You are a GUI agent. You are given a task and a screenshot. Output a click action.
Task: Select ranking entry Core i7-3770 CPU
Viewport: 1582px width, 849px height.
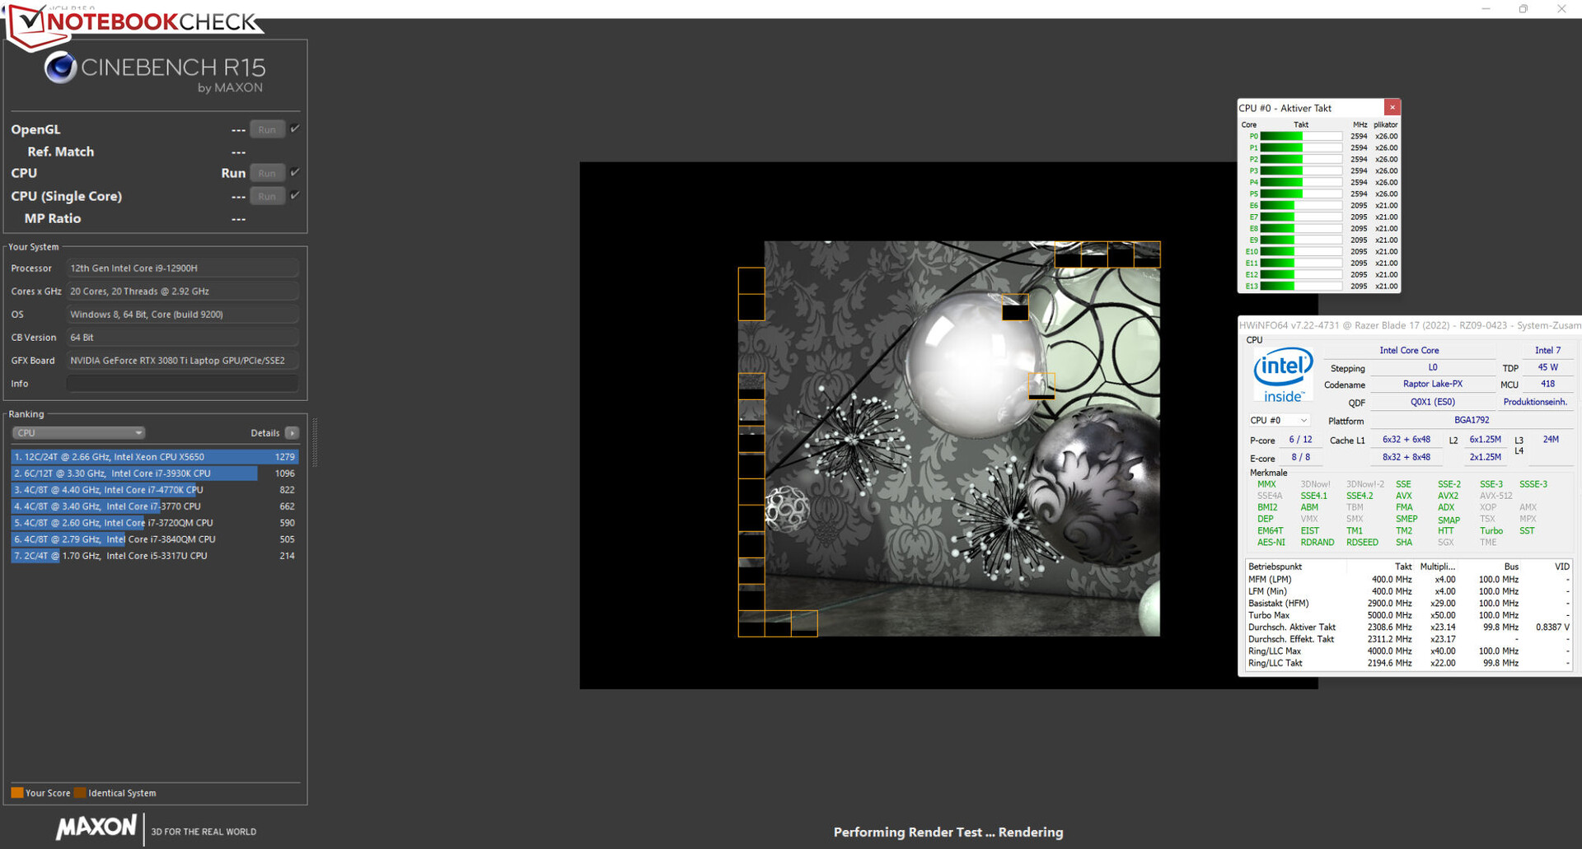coord(155,506)
